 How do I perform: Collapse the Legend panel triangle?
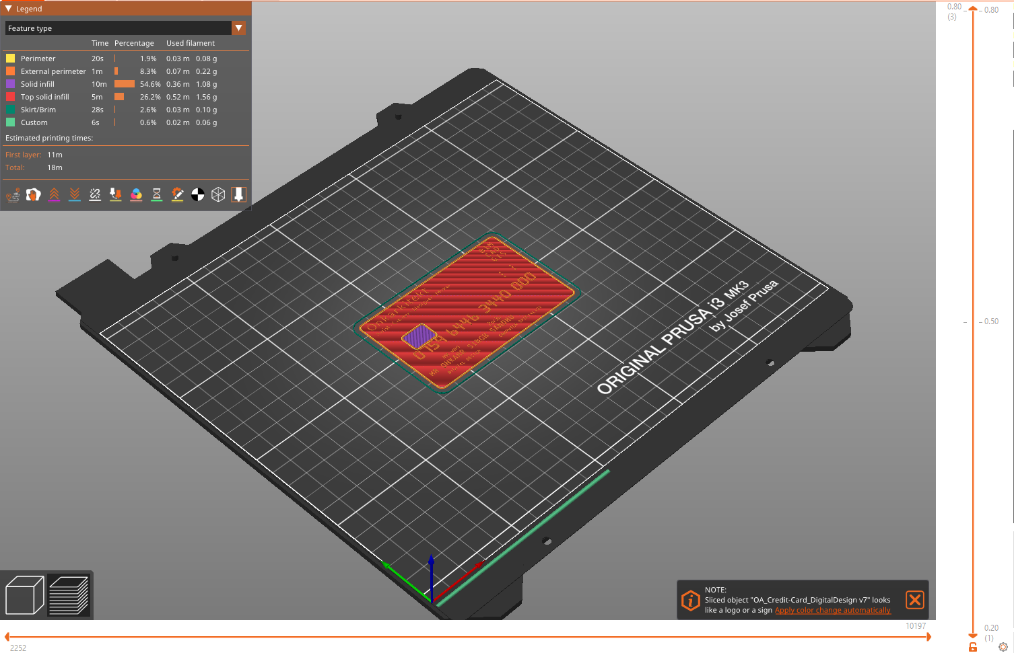pos(9,9)
